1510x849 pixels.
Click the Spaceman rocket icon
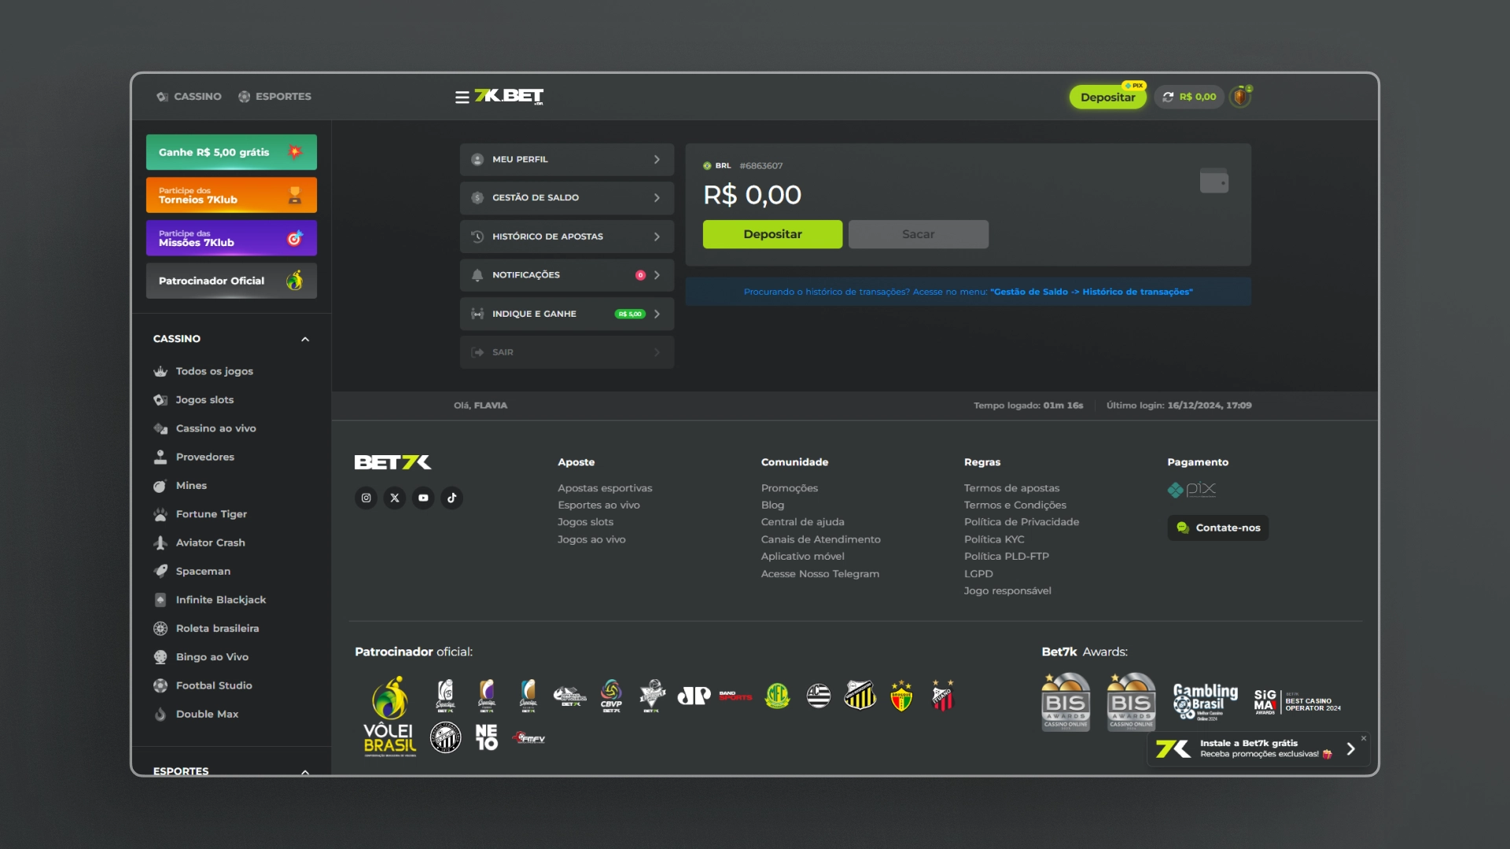[160, 572]
